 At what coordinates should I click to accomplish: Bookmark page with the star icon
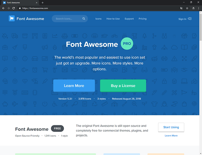point(187,8)
